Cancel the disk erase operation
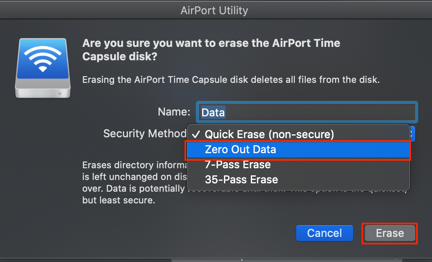The image size is (432, 262). (324, 233)
